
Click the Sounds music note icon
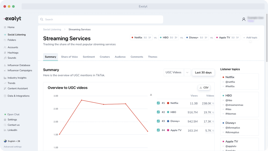(5, 58)
